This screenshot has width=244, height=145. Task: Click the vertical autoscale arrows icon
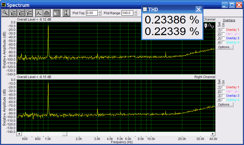pos(66,13)
